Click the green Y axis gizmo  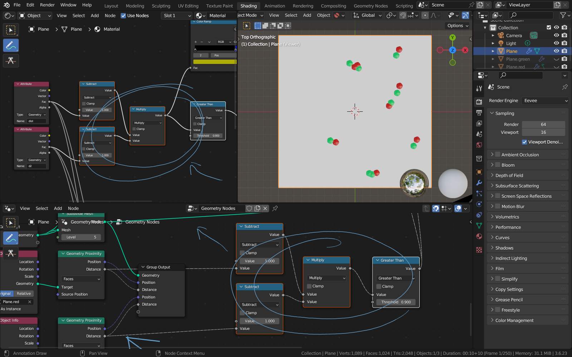click(453, 37)
